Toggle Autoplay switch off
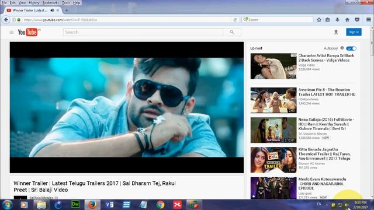Image resolution: width=374 pixels, height=210 pixels. (351, 48)
